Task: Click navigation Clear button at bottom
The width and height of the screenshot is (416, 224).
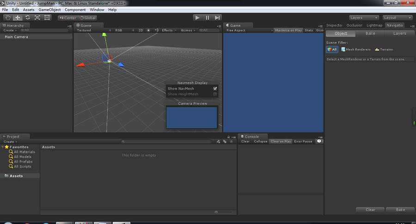Action: tap(370, 210)
